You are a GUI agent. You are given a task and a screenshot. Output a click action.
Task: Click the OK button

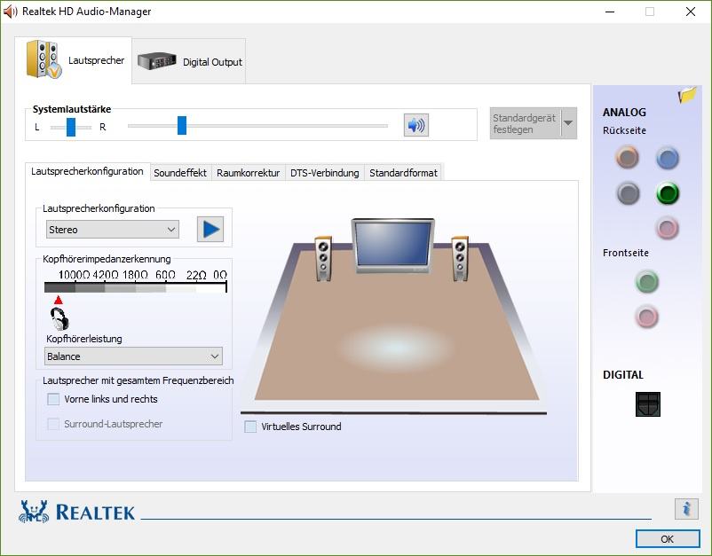pyautogui.click(x=667, y=539)
